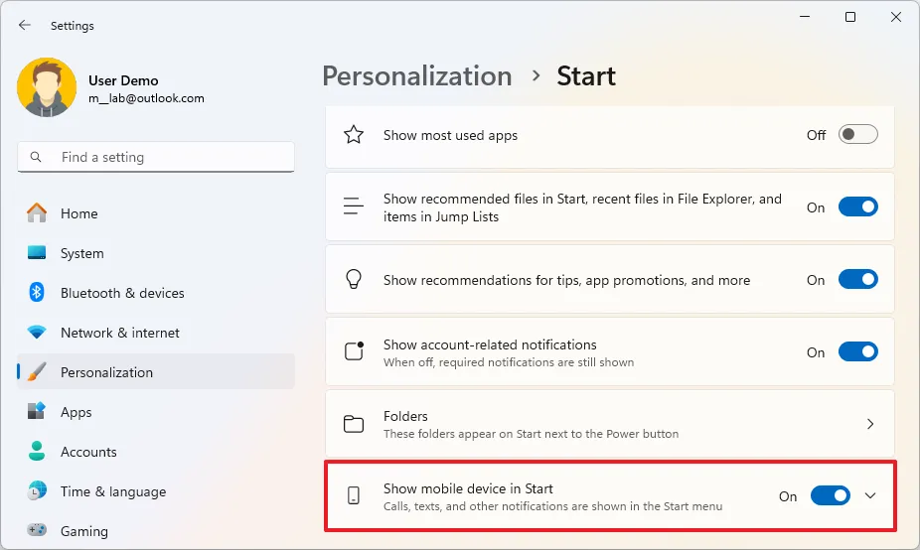Click the System monitor icon
The width and height of the screenshot is (920, 550).
[x=37, y=253]
